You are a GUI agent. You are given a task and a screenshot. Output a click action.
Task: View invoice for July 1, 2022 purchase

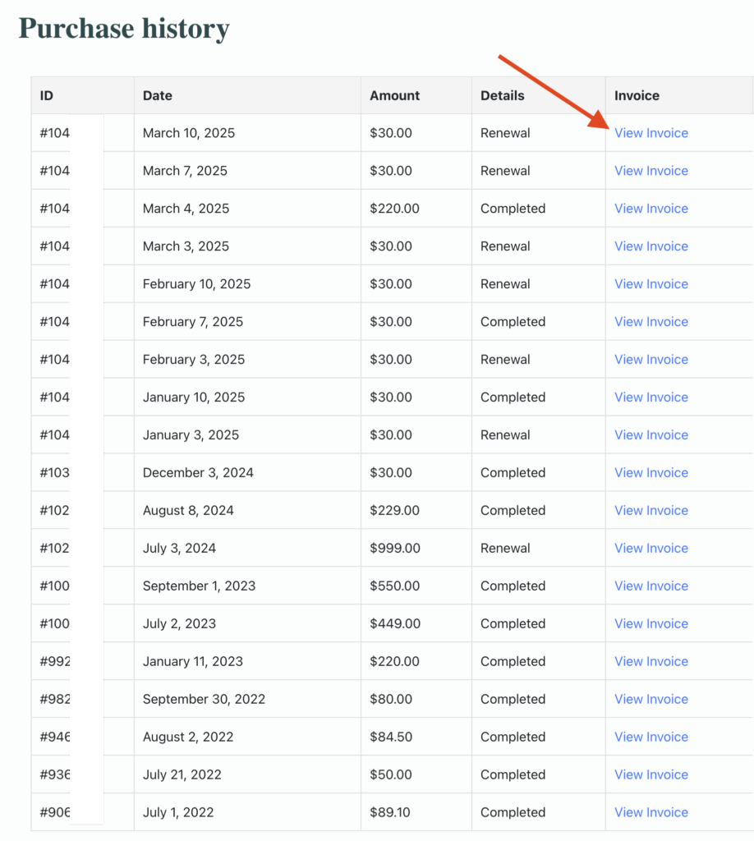click(x=651, y=813)
